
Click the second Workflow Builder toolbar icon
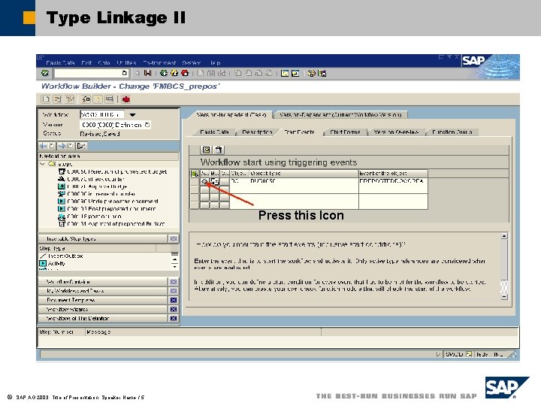(x=58, y=99)
